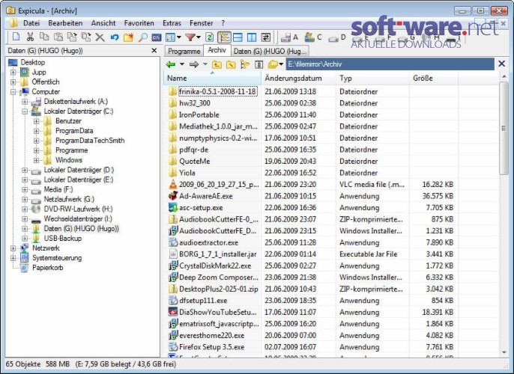Switch to Daten (G) (HUGO tab
Image resolution: width=514 pixels, height=374 pixels.
coord(270,51)
